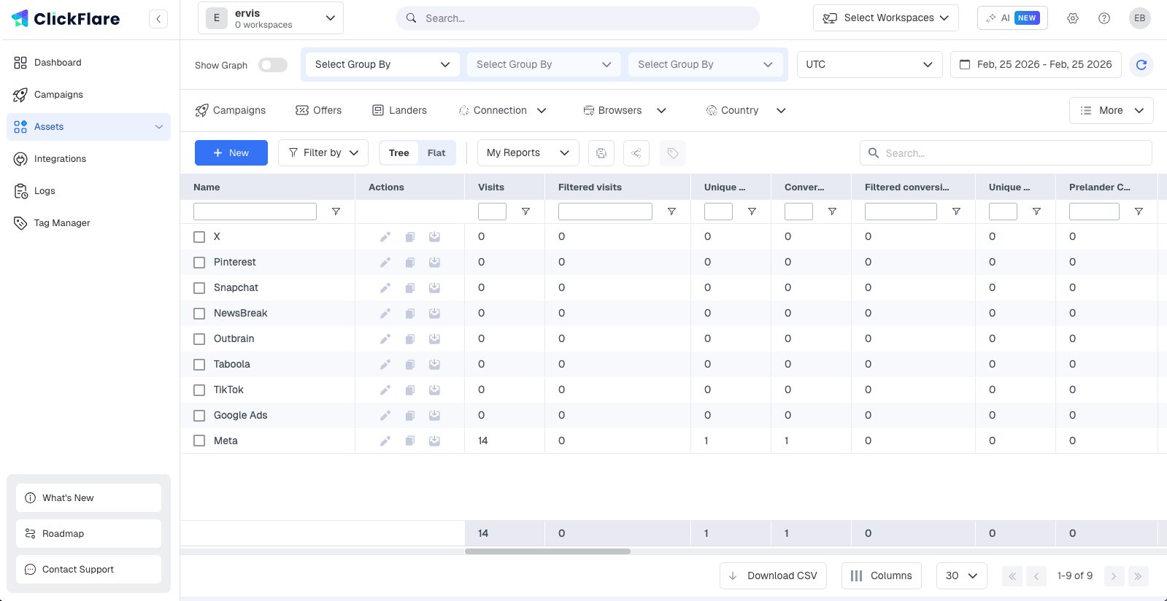
Task: Click the archive icon for Meta row
Action: tap(434, 441)
